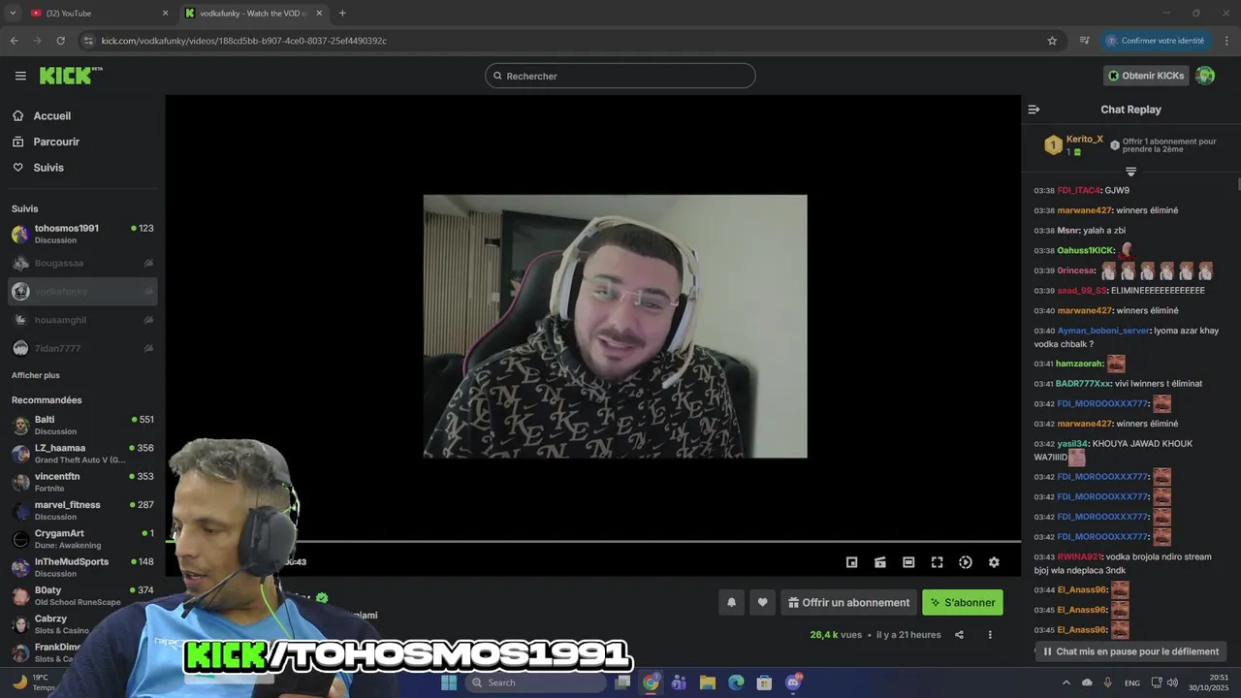The image size is (1241, 698).
Task: Toggle theater mode on the player
Action: 908,562
